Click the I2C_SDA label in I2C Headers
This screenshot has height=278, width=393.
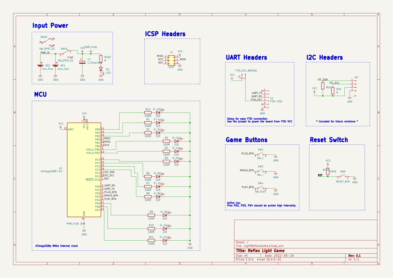[x=323, y=80]
